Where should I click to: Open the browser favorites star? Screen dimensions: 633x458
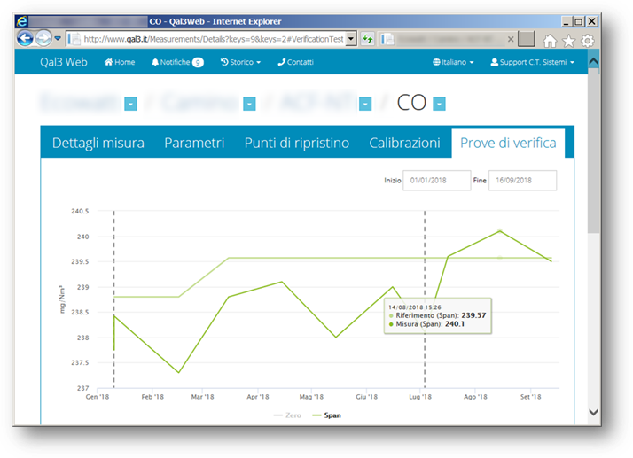click(x=568, y=40)
